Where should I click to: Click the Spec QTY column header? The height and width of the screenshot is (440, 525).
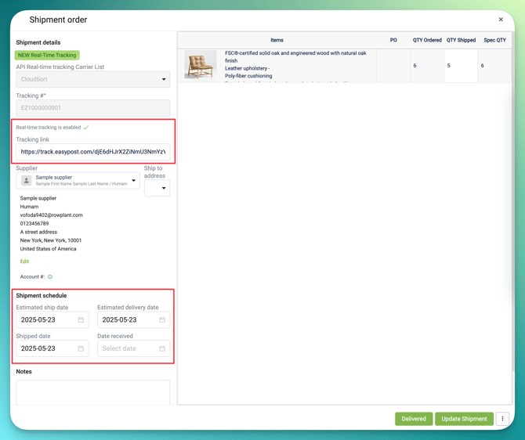click(x=495, y=40)
